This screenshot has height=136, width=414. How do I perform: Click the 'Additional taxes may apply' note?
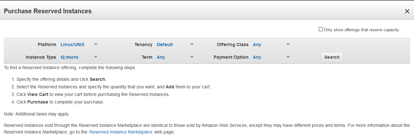coord(37,114)
